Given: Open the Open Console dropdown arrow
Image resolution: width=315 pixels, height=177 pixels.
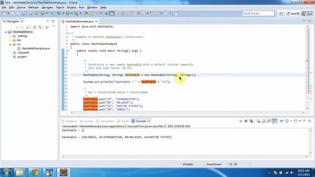Looking at the screenshot, I should pos(300,121).
